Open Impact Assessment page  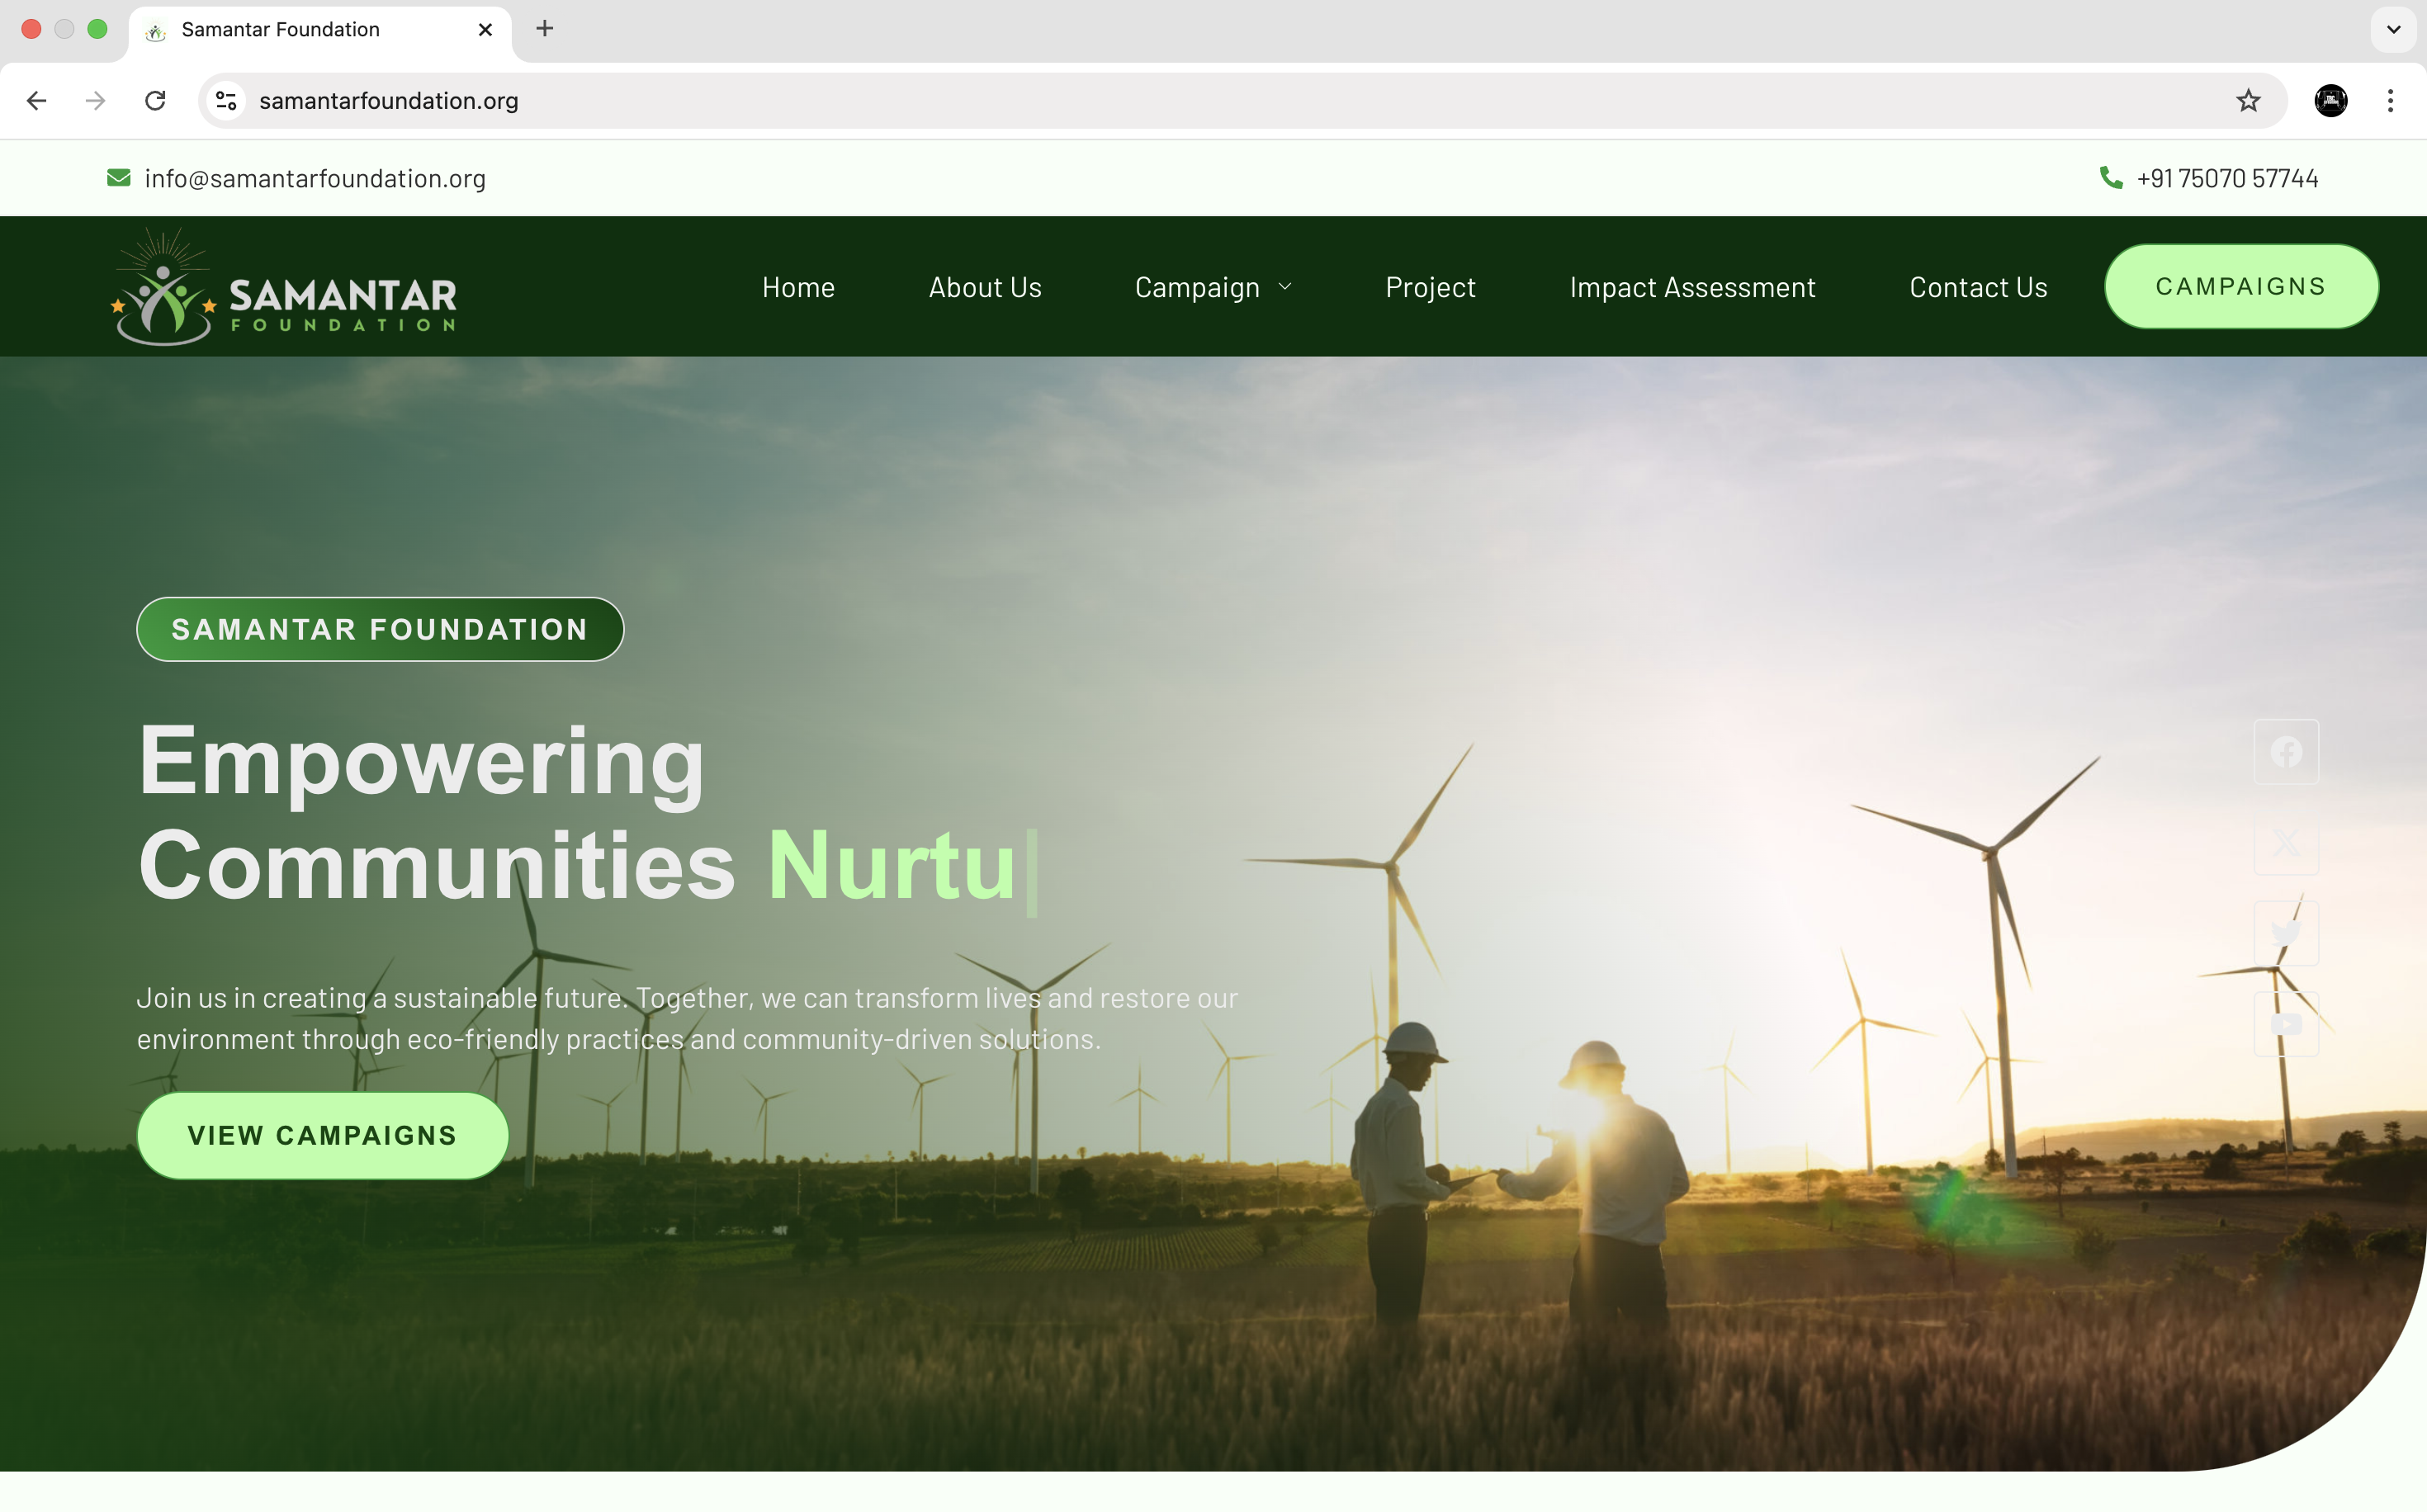1692,287
